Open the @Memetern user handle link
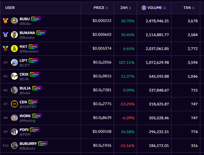The image size is (204, 155). click(x=29, y=51)
